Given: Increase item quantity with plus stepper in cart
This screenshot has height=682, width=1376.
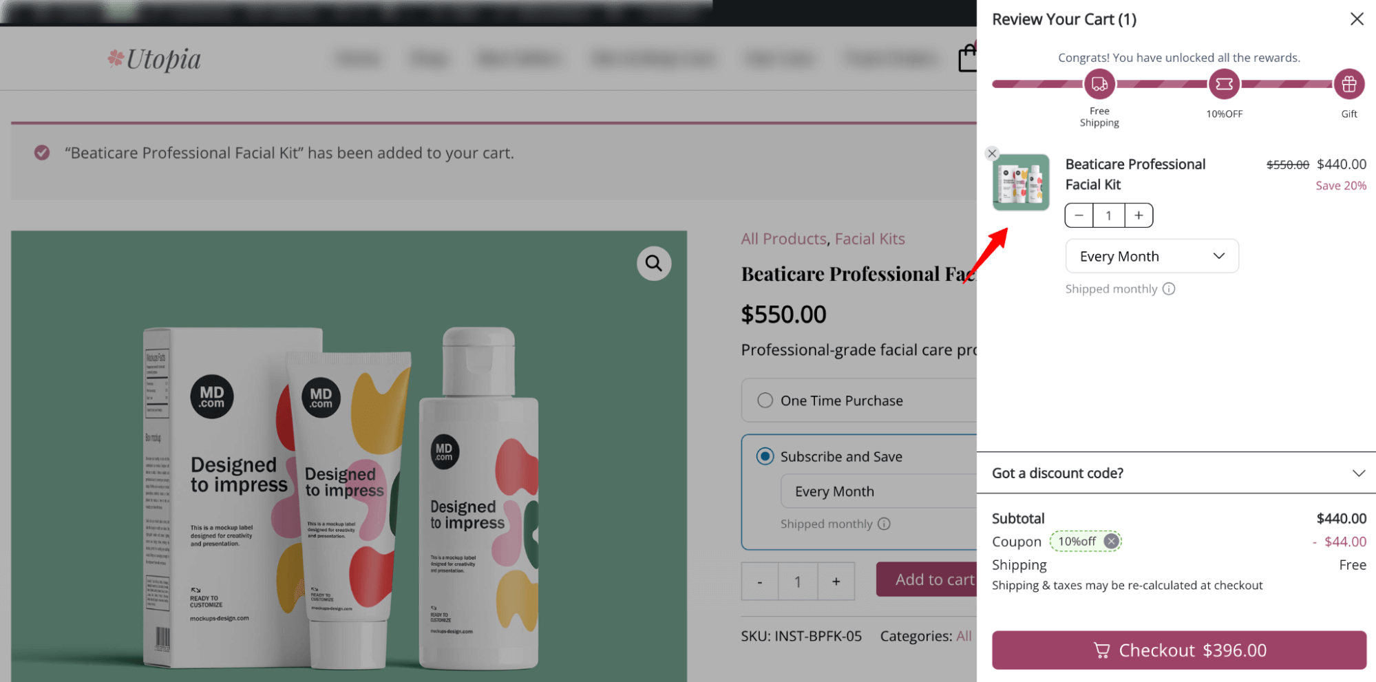Looking at the screenshot, I should coord(1139,215).
